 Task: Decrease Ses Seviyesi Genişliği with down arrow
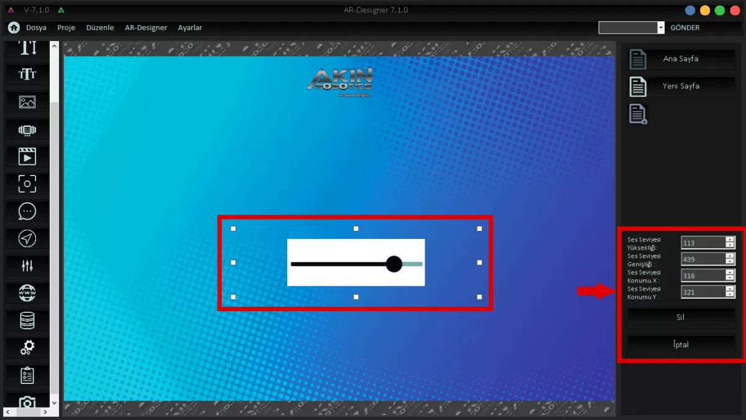pyautogui.click(x=730, y=262)
